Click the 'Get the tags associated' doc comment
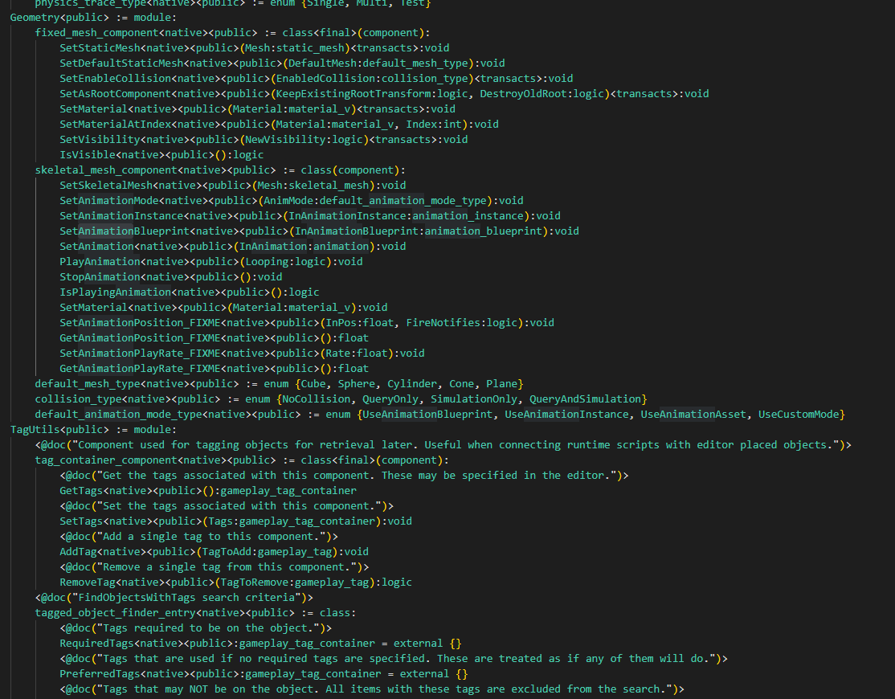Viewport: 895px width, 699px height. tap(344, 476)
